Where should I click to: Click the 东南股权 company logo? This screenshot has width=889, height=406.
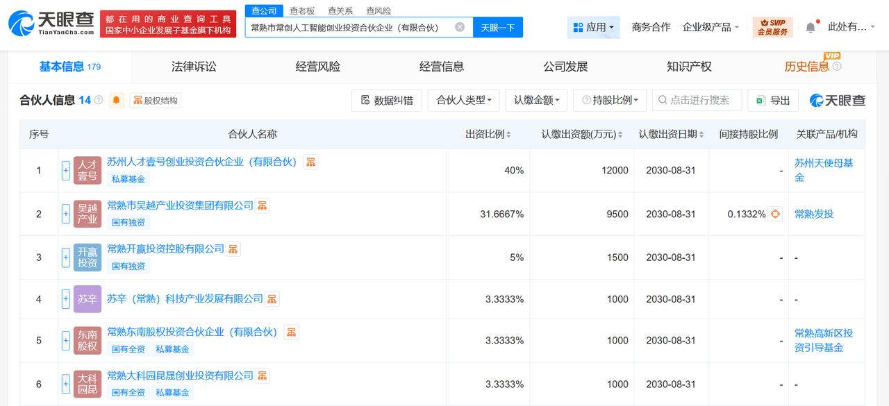(x=88, y=340)
